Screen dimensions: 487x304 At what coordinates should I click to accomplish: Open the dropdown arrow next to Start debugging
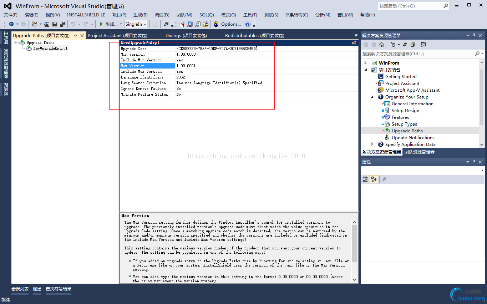click(x=121, y=24)
